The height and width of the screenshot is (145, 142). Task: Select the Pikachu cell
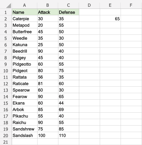[x=24, y=116]
